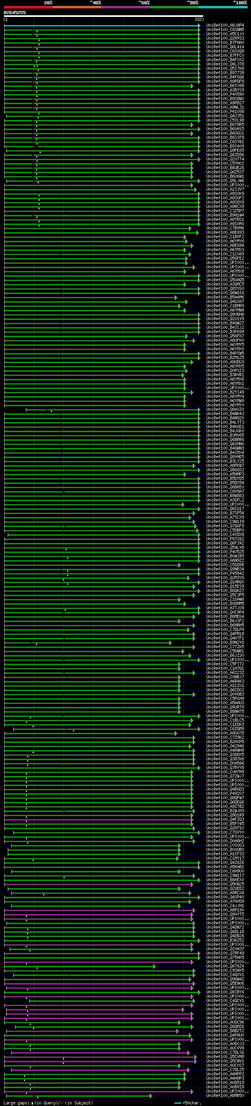Select hit label UniRef100_C9SNY5
This screenshot has height=1106, width=251.
(x=225, y=970)
